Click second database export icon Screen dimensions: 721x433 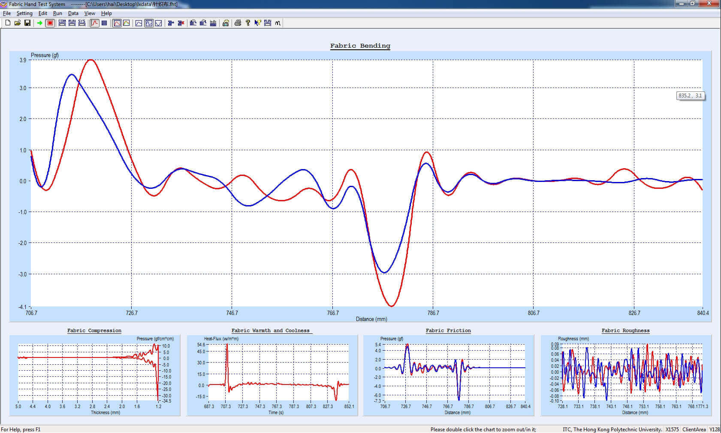point(203,23)
